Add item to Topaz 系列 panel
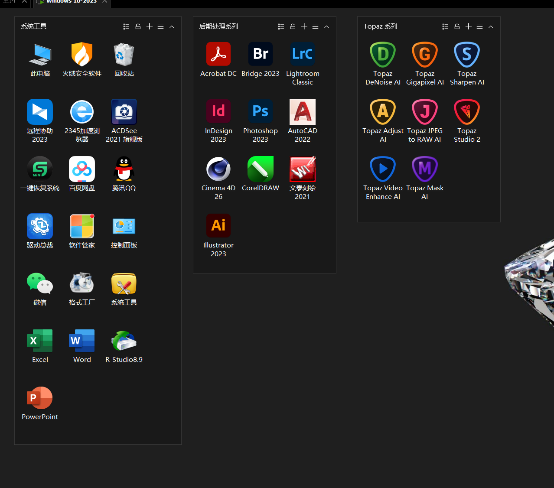This screenshot has height=488, width=554. pos(469,26)
